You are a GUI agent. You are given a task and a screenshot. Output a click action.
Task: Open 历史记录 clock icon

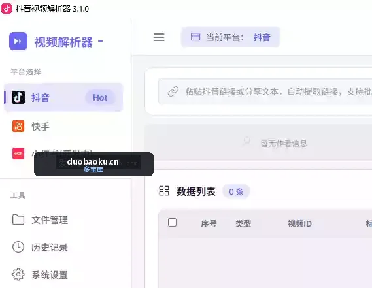(18, 247)
